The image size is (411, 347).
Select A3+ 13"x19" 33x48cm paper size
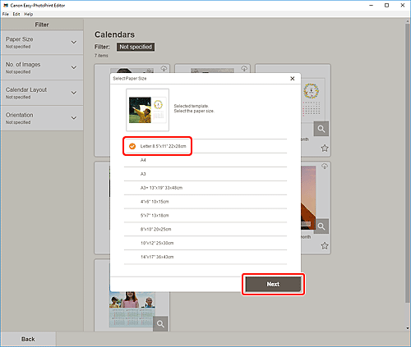click(x=205, y=188)
